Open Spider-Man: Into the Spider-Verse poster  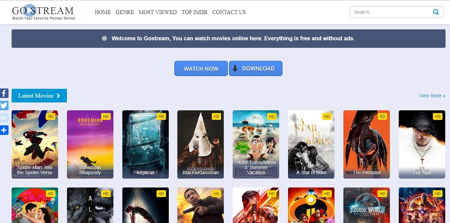coord(35,144)
